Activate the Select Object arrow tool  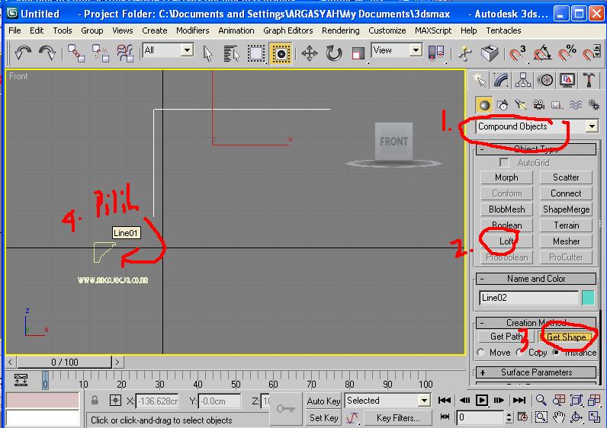click(207, 53)
